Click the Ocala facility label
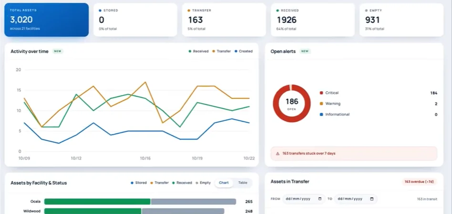 (35, 202)
